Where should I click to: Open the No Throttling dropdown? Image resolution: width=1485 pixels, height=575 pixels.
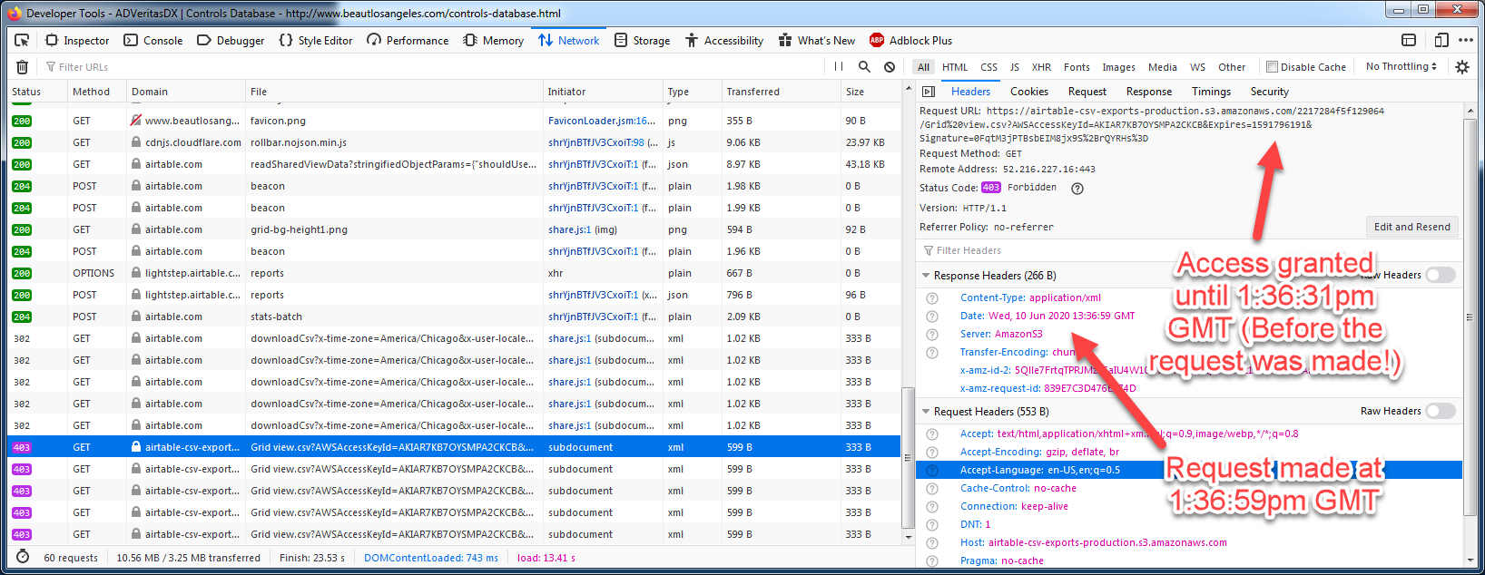1401,67
